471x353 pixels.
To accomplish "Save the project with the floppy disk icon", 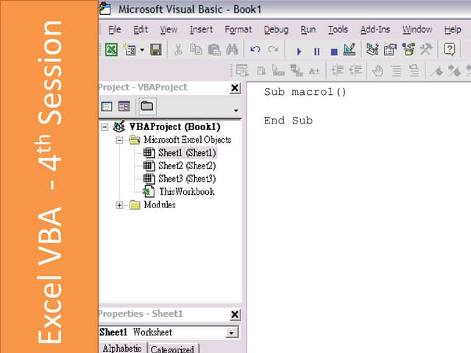I will [155, 50].
